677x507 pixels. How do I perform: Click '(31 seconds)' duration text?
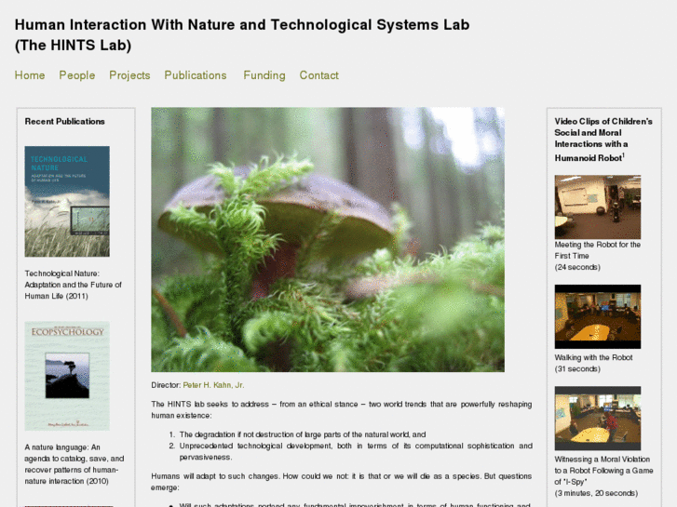point(577,369)
